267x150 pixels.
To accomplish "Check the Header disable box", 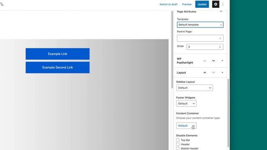I will 178,144.
